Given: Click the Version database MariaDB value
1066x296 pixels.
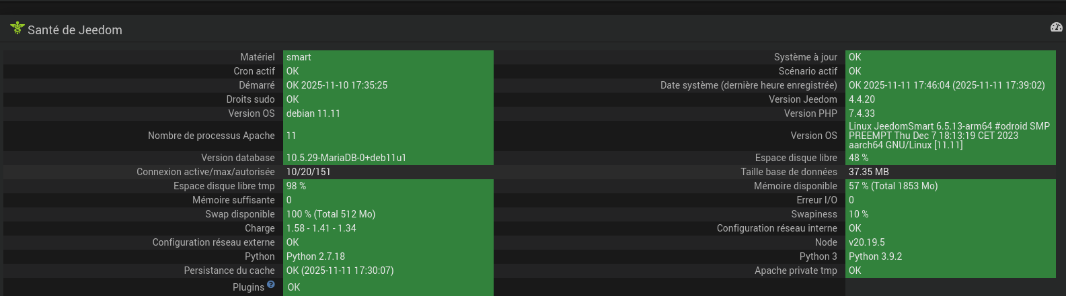Looking at the screenshot, I should (x=346, y=158).
